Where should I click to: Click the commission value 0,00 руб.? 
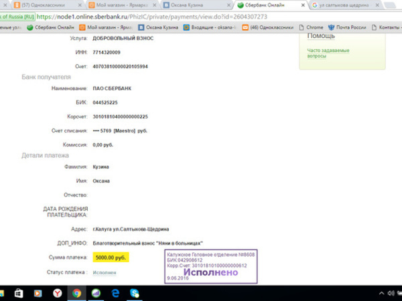(x=103, y=145)
